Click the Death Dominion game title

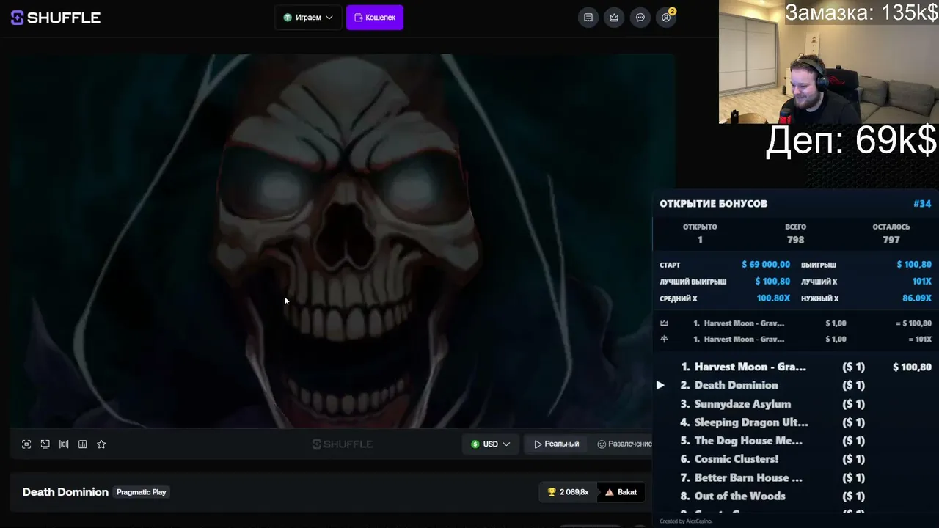[65, 492]
